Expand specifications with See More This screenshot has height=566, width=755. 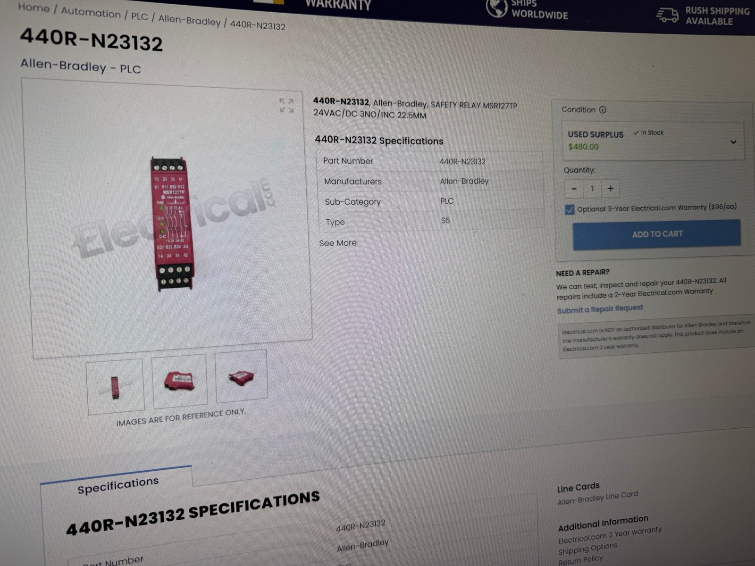pos(338,243)
